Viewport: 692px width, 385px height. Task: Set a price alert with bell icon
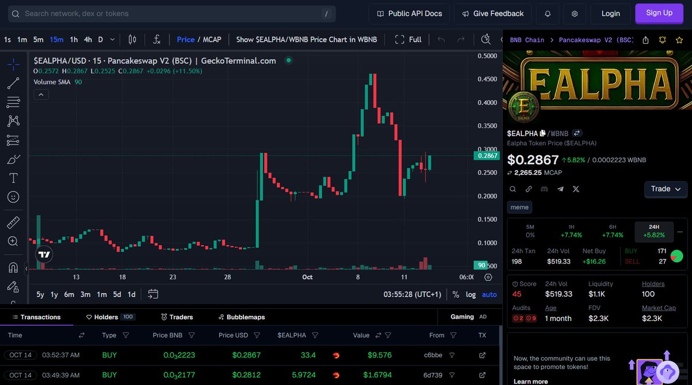point(663,40)
